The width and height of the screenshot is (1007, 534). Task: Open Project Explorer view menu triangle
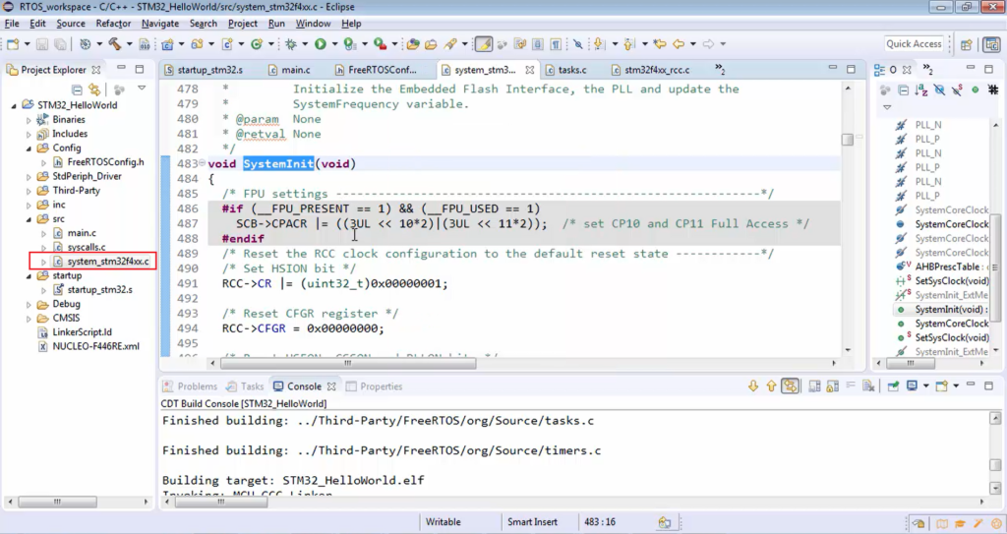tap(142, 89)
